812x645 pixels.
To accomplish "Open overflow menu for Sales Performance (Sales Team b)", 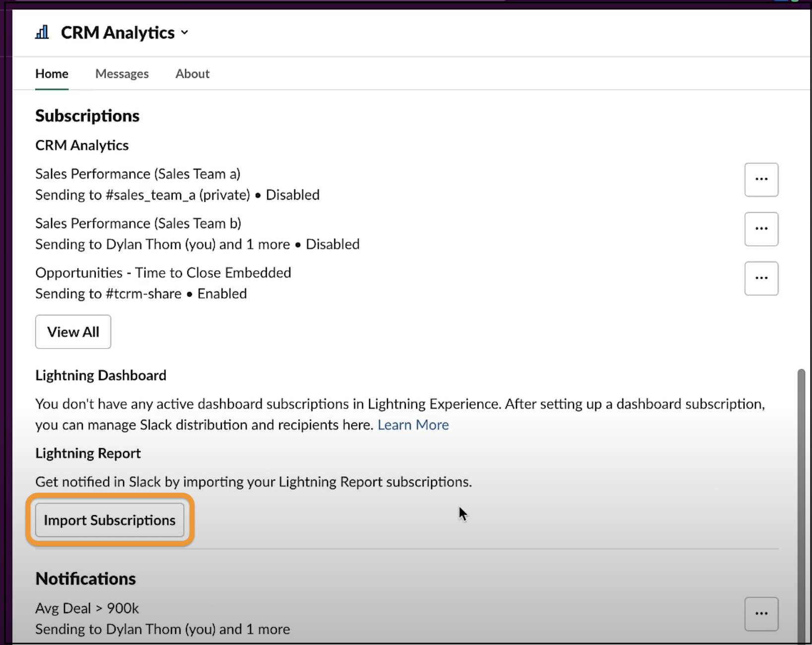I will click(x=761, y=229).
